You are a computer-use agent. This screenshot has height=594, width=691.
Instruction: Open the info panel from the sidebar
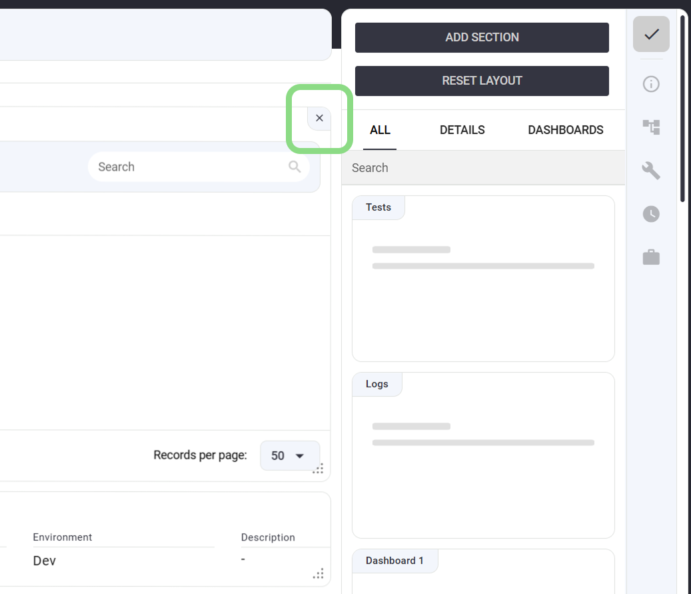(651, 84)
